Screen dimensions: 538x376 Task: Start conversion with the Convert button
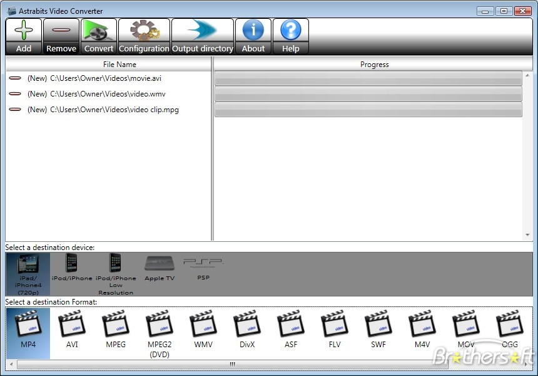[98, 36]
